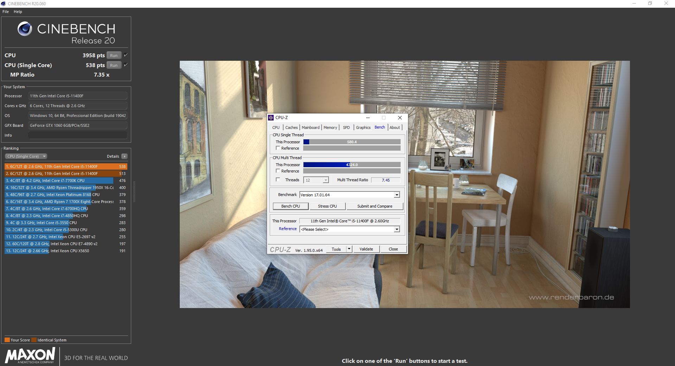
Task: Click the Details arrow icon in Ranking
Action: click(x=124, y=156)
